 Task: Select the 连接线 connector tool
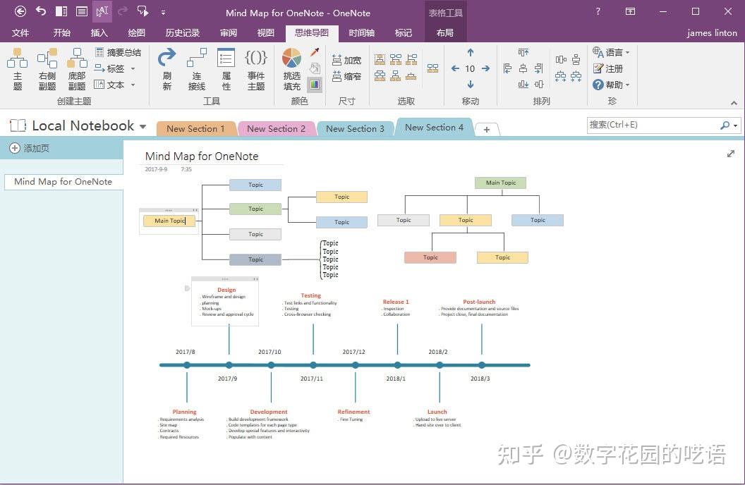pyautogui.click(x=196, y=68)
